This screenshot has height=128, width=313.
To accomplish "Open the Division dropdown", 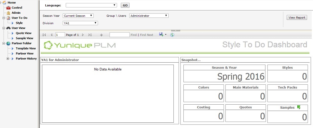I will point(80,23).
